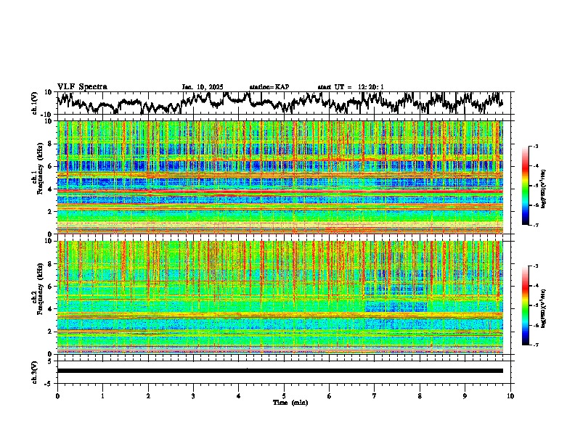Click the ch.1 colorbar log(PSD) label

tap(543, 189)
